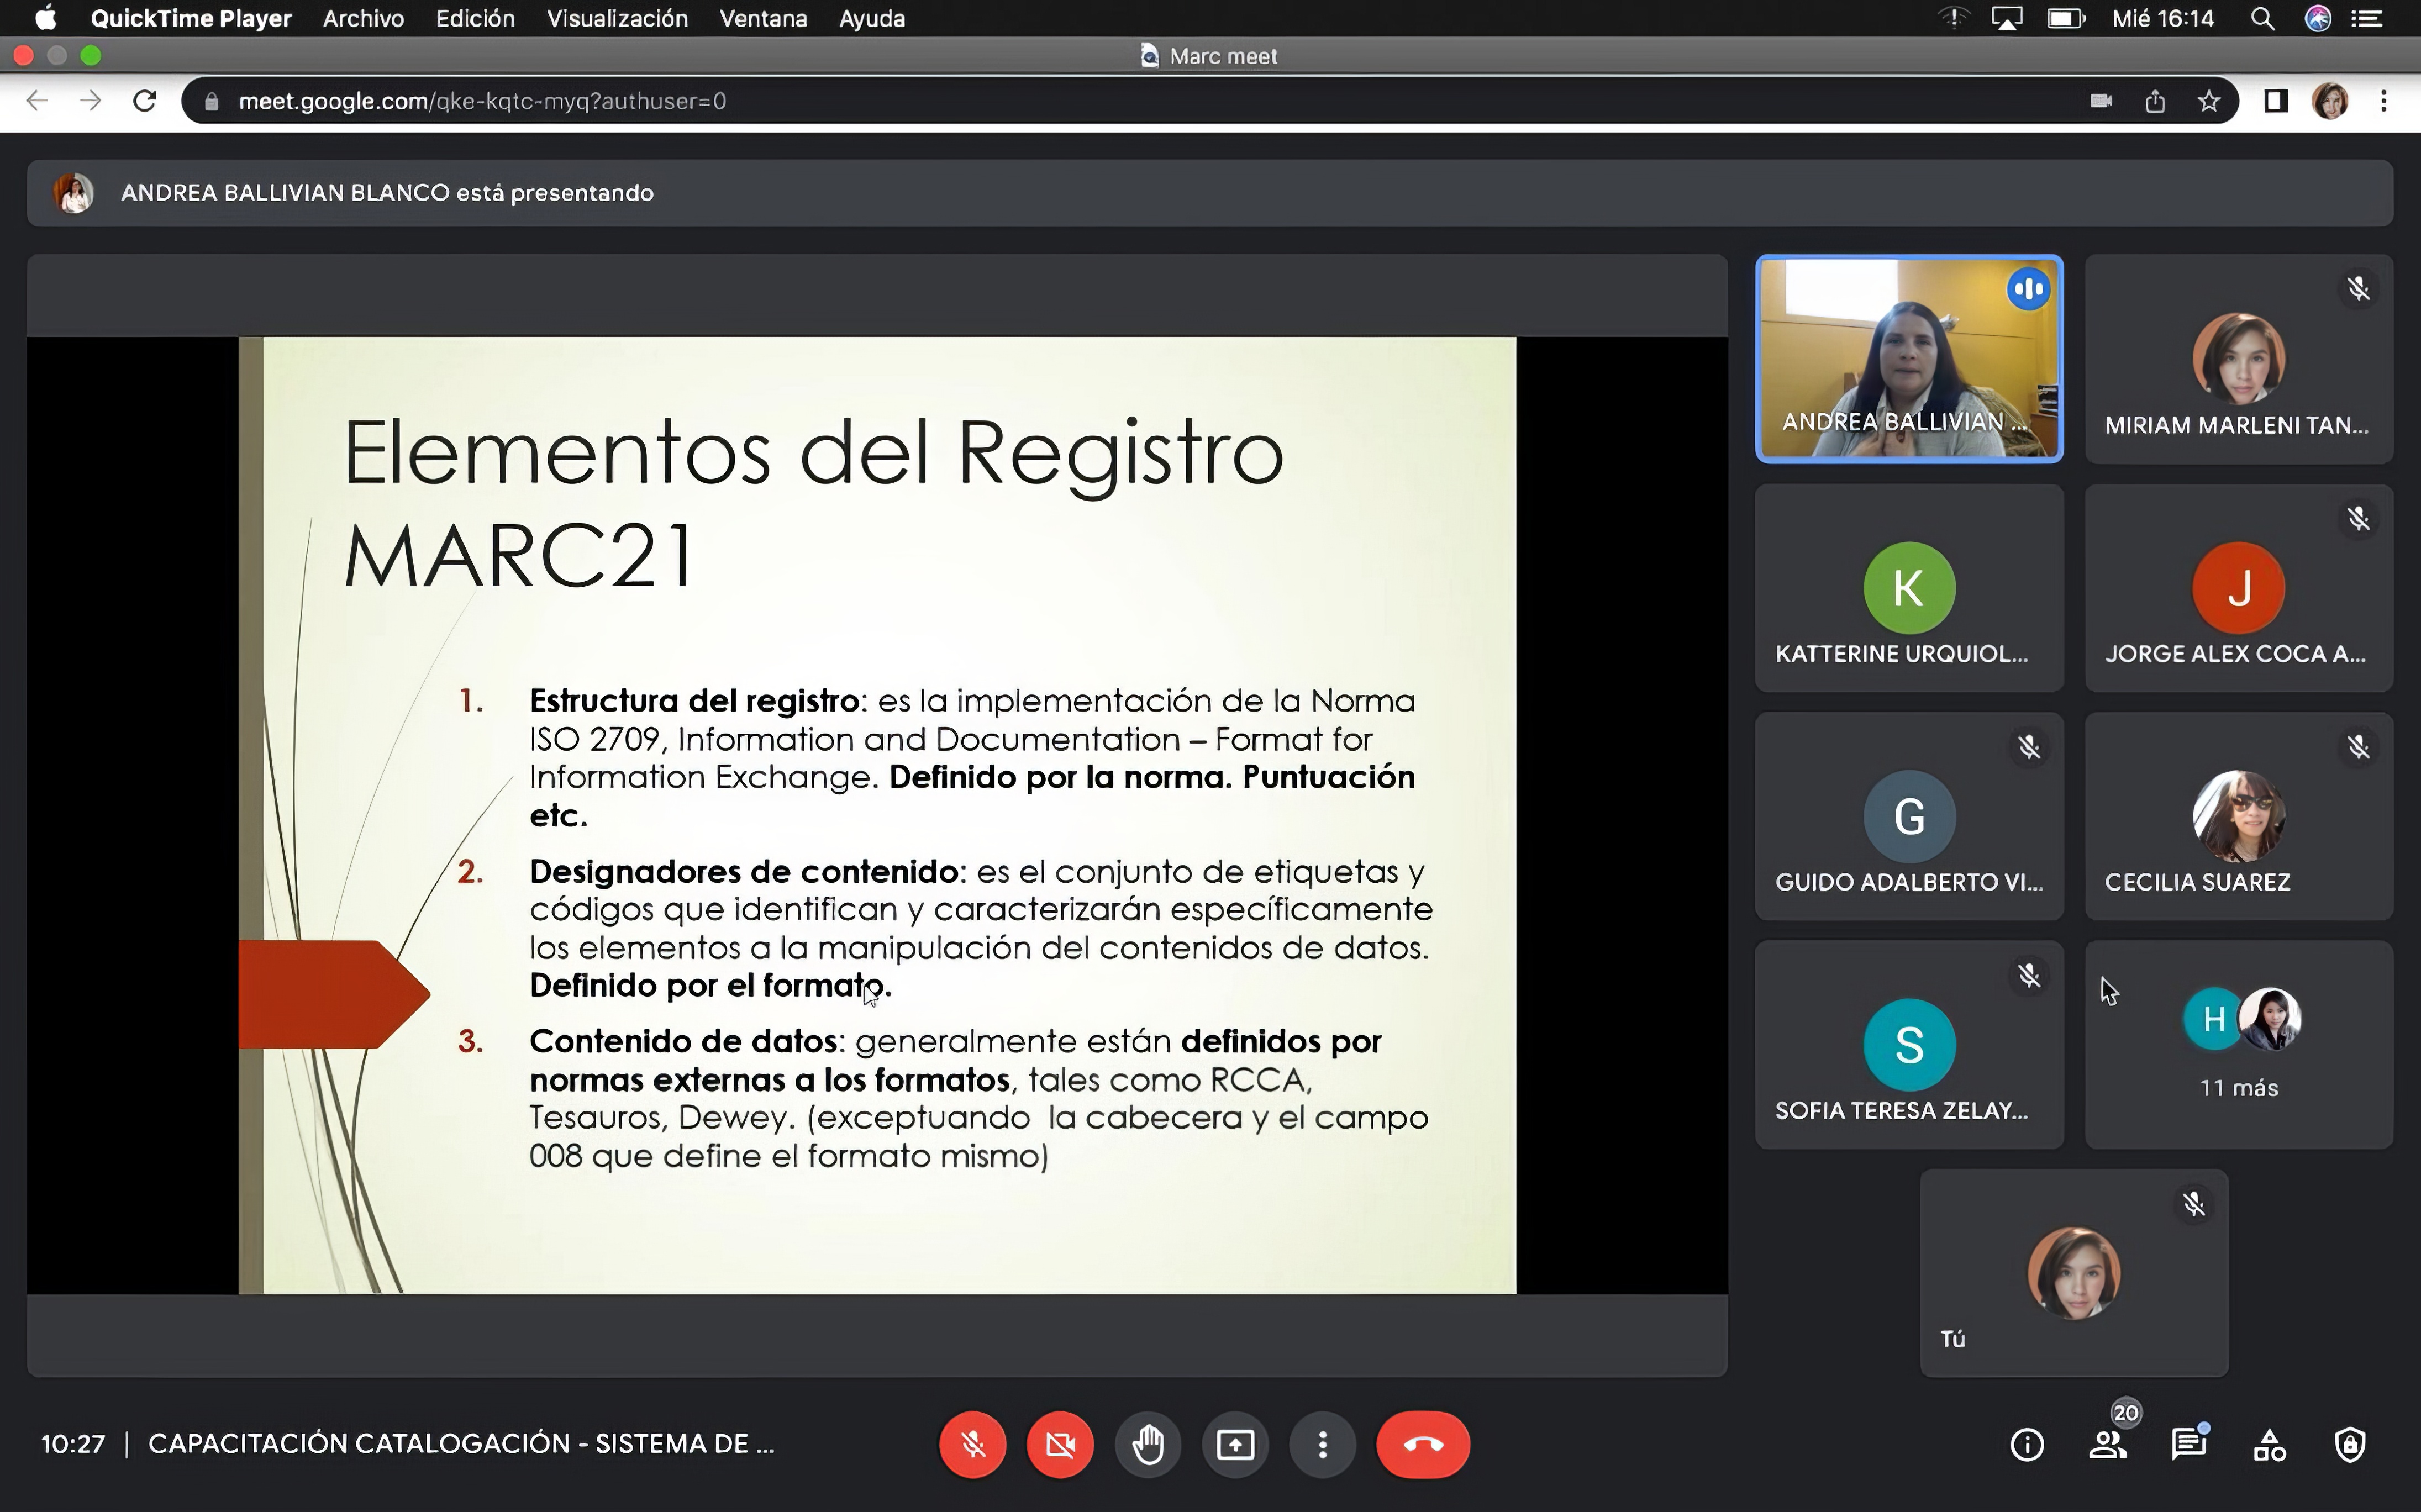Image resolution: width=2421 pixels, height=1512 pixels.
Task: Show the participants list with 20 badge
Action: pyautogui.click(x=2108, y=1444)
